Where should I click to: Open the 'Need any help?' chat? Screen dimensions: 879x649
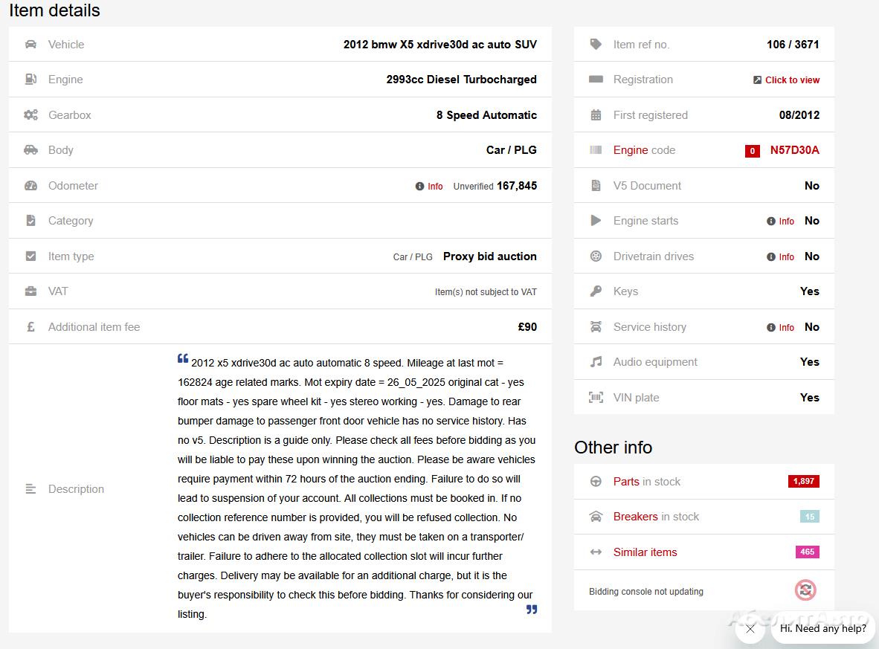point(822,629)
